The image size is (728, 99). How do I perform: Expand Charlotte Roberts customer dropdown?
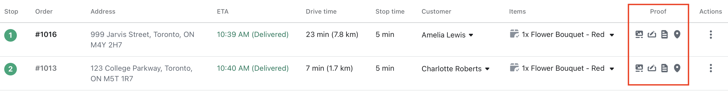coord(487,69)
